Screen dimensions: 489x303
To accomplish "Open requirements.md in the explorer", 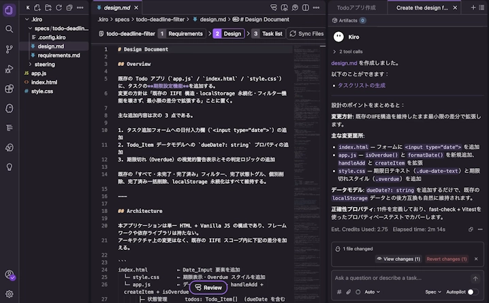I will (59, 55).
